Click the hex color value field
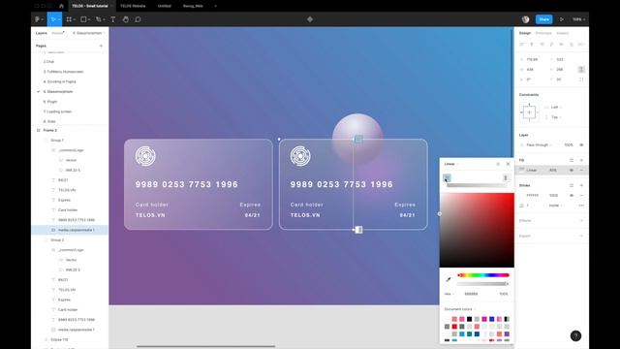This screenshot has height=349, width=620. [x=471, y=294]
